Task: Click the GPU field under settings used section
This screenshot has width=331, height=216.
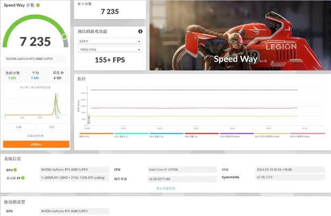Action: tap(75, 211)
